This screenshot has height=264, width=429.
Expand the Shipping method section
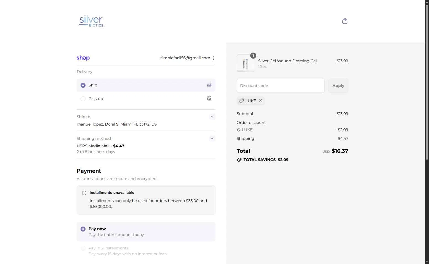(212, 138)
